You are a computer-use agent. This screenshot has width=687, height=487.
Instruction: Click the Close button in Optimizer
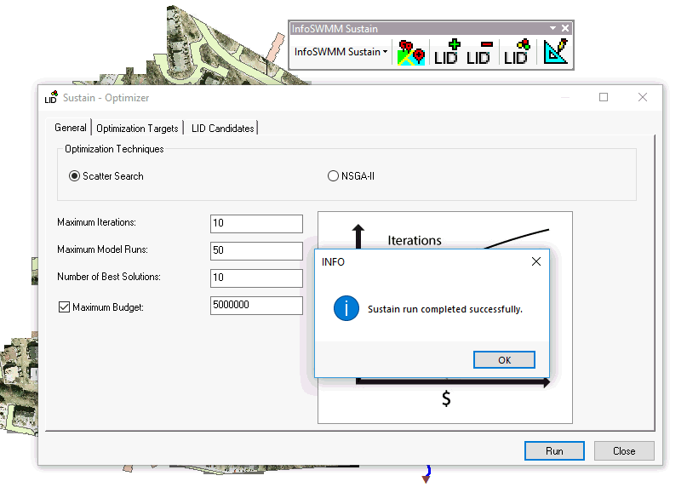pos(624,450)
